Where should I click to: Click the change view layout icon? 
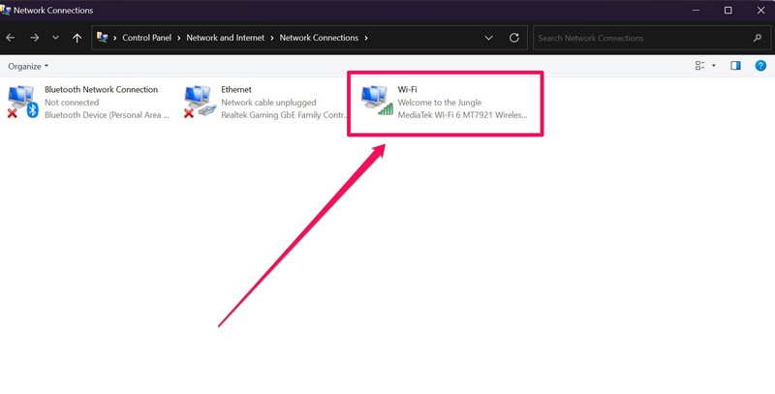click(x=699, y=66)
